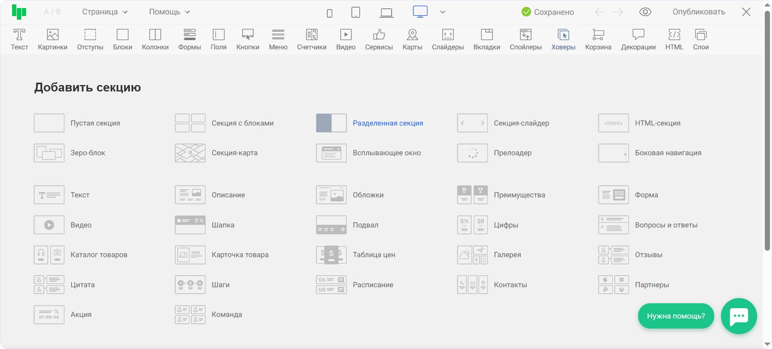Switch to mobile phone preview
This screenshot has height=349, width=772.
(330, 13)
